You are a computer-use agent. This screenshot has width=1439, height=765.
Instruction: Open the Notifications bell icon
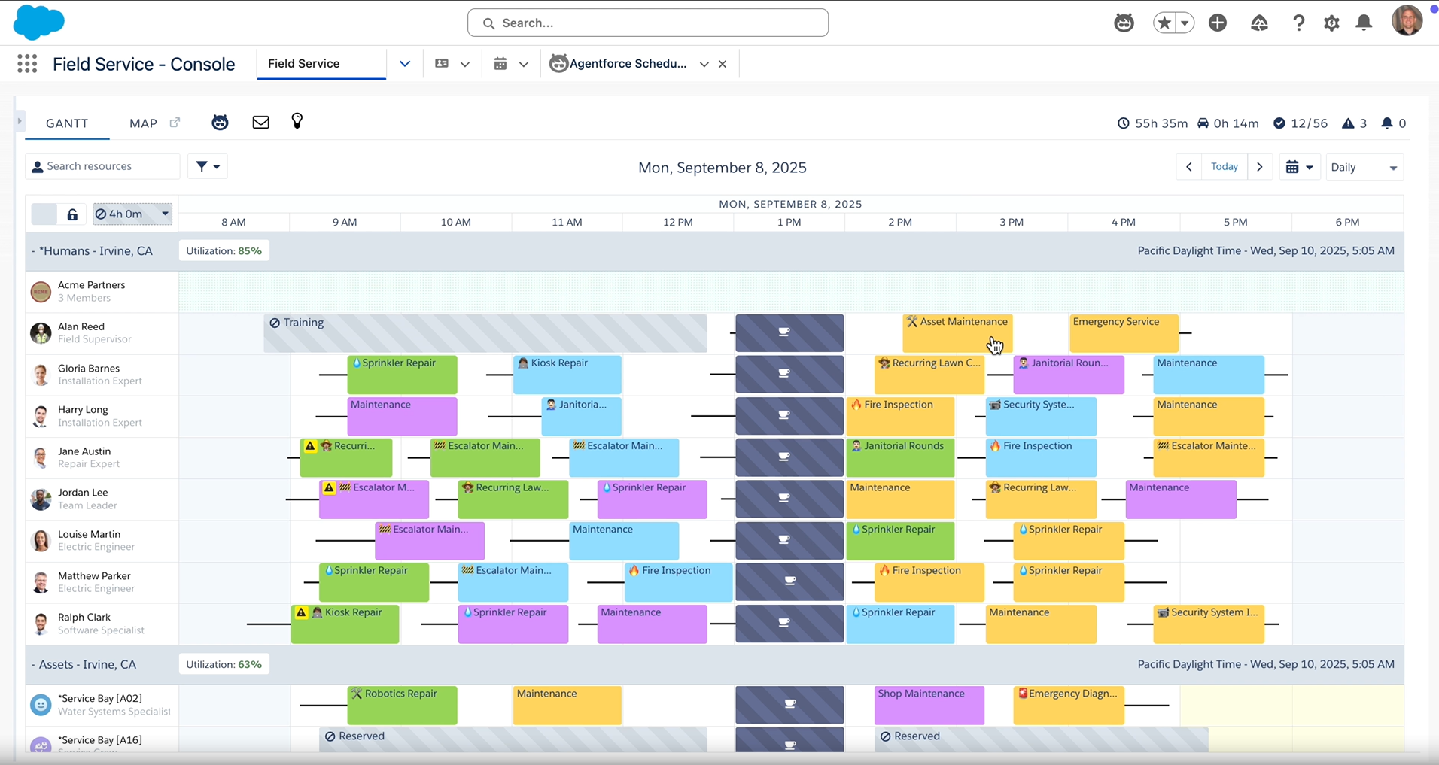click(x=1364, y=23)
